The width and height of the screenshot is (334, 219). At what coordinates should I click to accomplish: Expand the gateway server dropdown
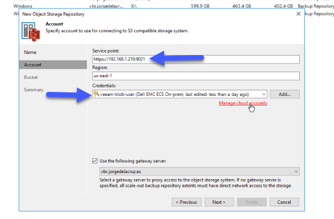point(296,172)
